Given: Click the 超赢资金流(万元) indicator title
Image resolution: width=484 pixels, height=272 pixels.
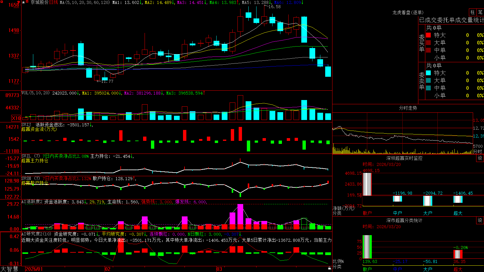Looking at the screenshot, I should click(39, 129).
